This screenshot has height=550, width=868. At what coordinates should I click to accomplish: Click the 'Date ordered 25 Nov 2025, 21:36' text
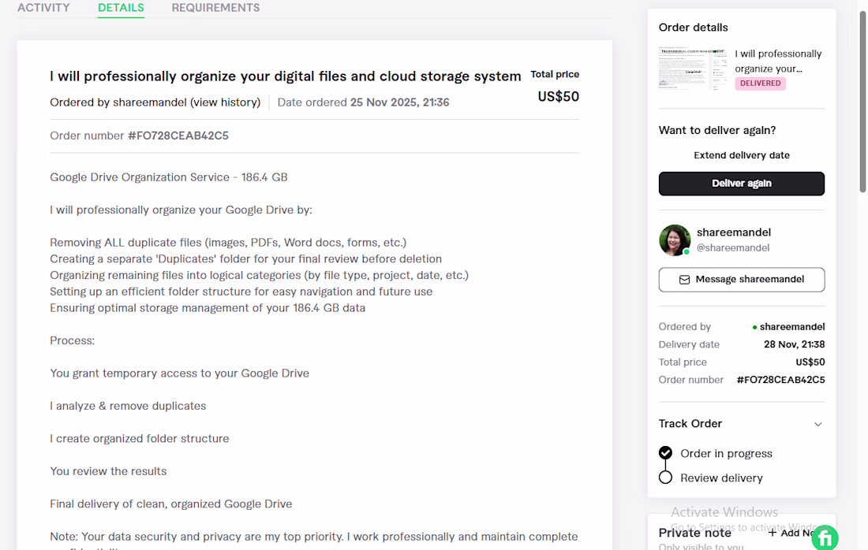(x=363, y=102)
